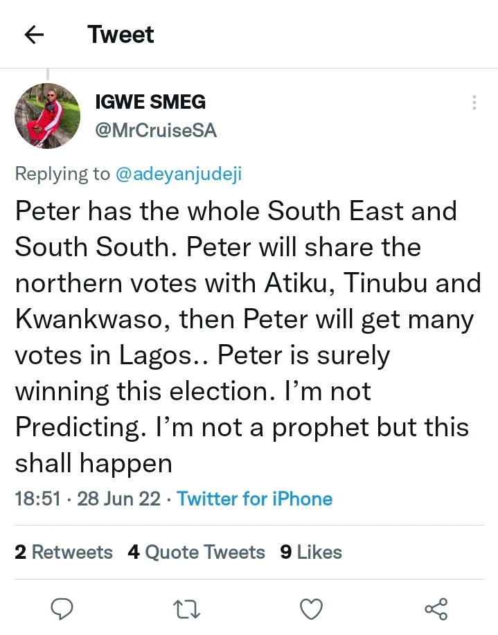Click the Twitter for iPhone source link

(254, 499)
